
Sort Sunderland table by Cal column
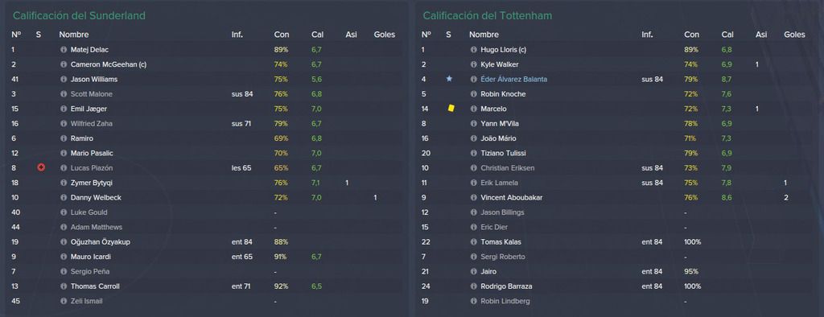coord(317,35)
